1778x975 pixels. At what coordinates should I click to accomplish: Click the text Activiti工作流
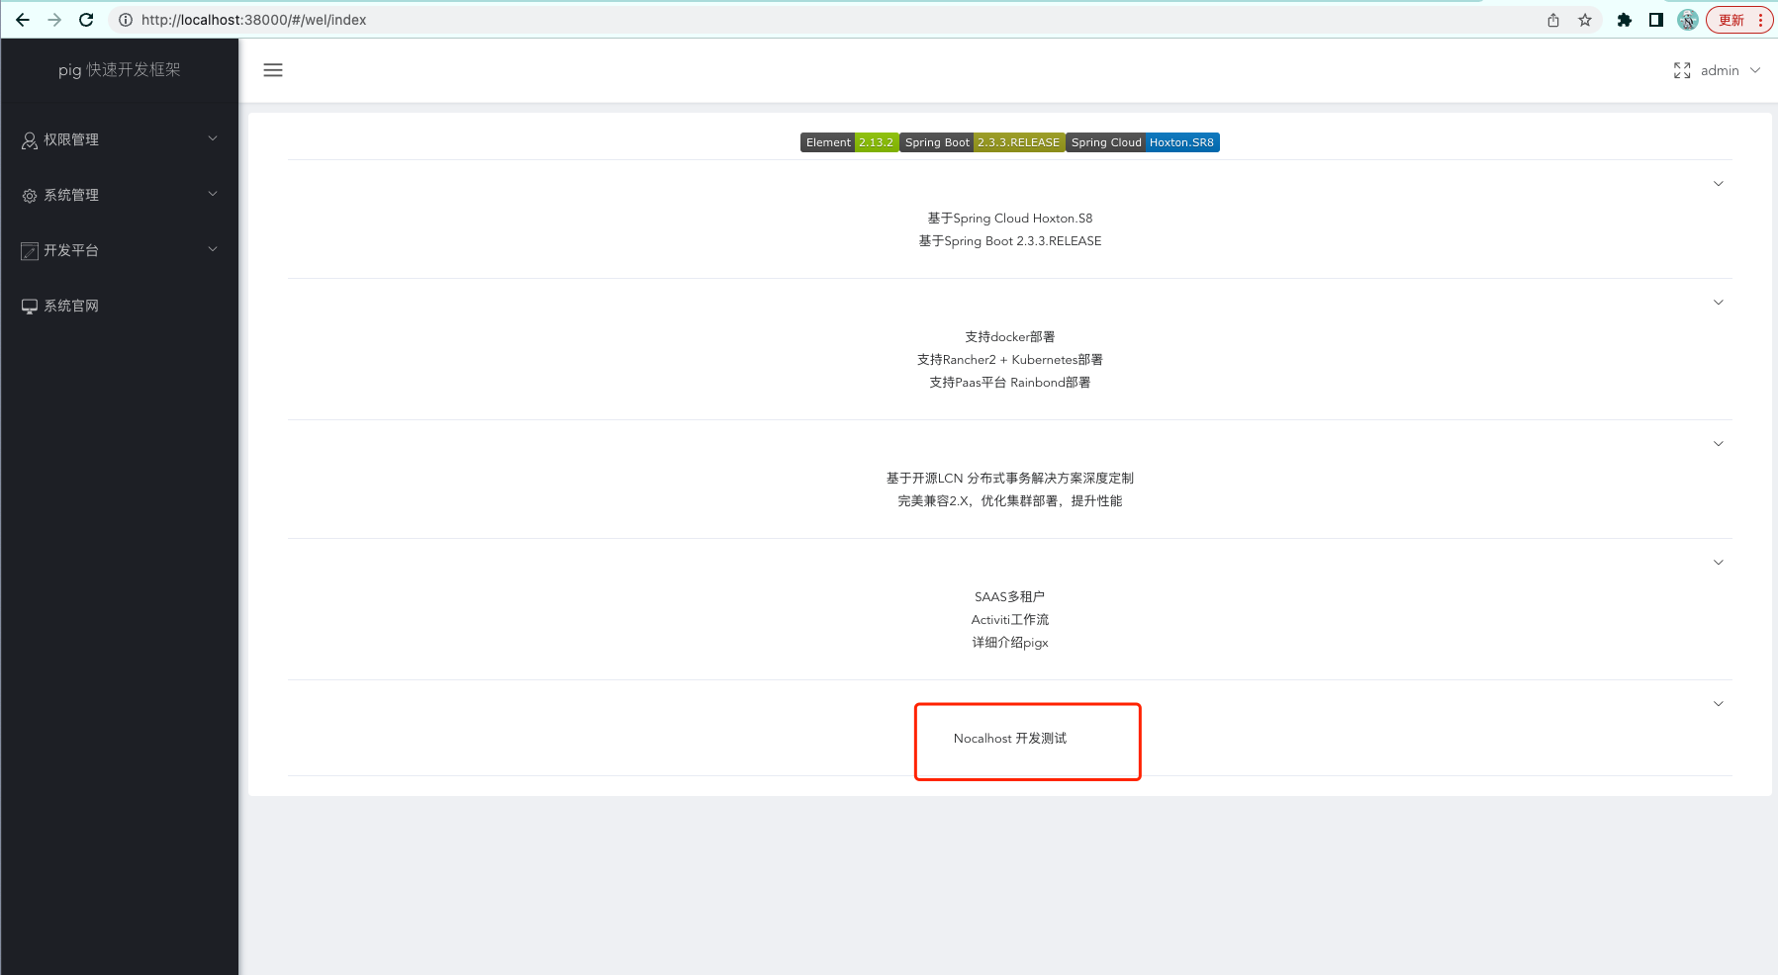point(1010,620)
